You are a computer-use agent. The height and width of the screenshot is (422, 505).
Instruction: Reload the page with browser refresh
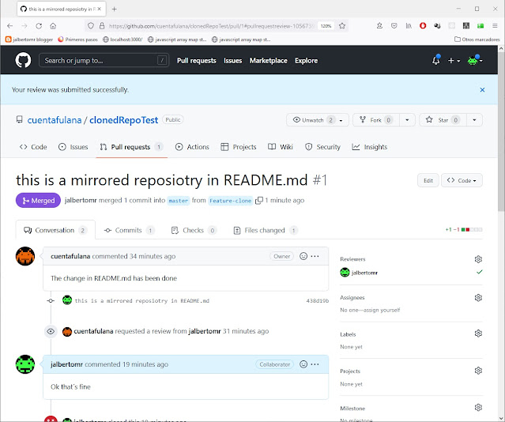(x=39, y=26)
